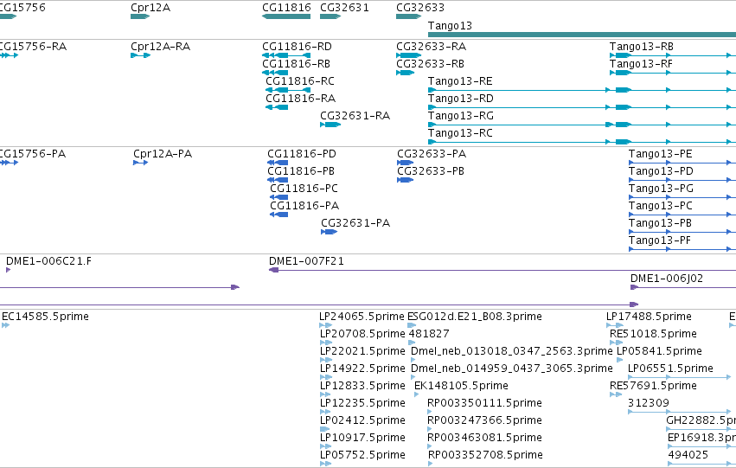Select the CG32633 gene label

click(420, 8)
